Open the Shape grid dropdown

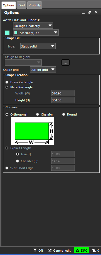43,70
